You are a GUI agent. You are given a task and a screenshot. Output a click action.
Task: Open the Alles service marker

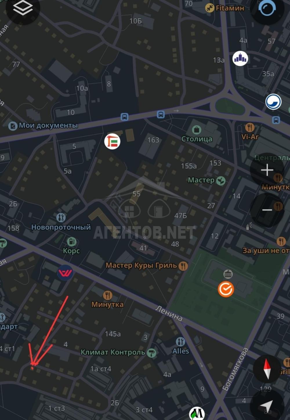[x=180, y=342]
